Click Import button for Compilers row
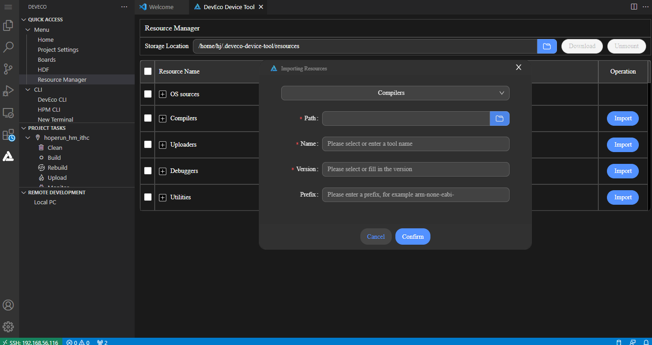The width and height of the screenshot is (652, 345). pyautogui.click(x=623, y=118)
